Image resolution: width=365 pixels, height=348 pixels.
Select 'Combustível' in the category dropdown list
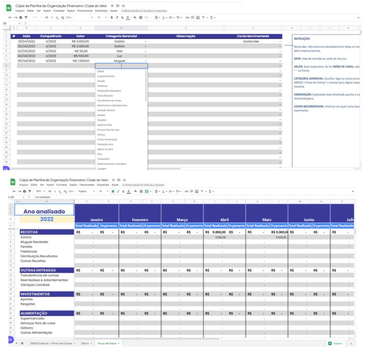coord(104,159)
